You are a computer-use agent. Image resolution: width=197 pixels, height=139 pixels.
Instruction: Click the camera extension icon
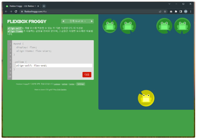[x=171, y=11]
